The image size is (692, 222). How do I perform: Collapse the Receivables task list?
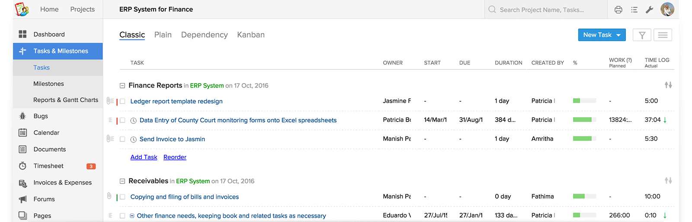coord(122,181)
